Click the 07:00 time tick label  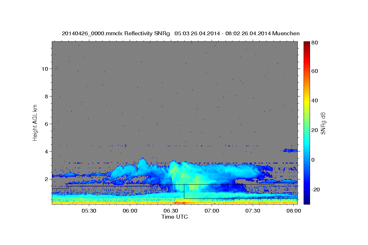coord(212,211)
